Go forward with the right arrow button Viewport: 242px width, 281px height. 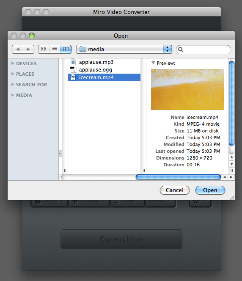coord(28,49)
